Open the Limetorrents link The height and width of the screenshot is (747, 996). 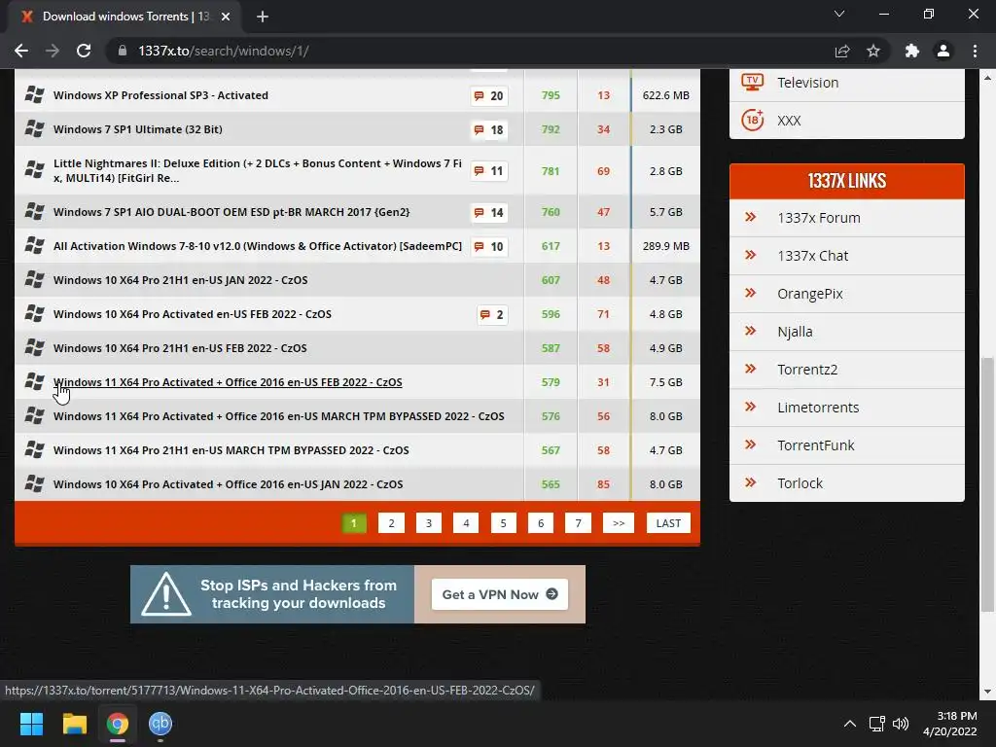(x=818, y=408)
